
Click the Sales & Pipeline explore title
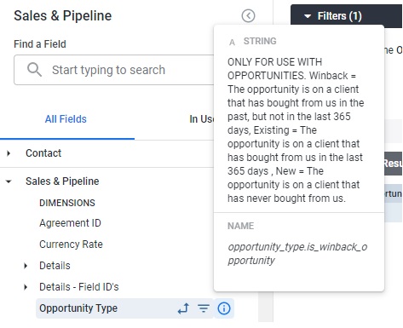tap(63, 15)
